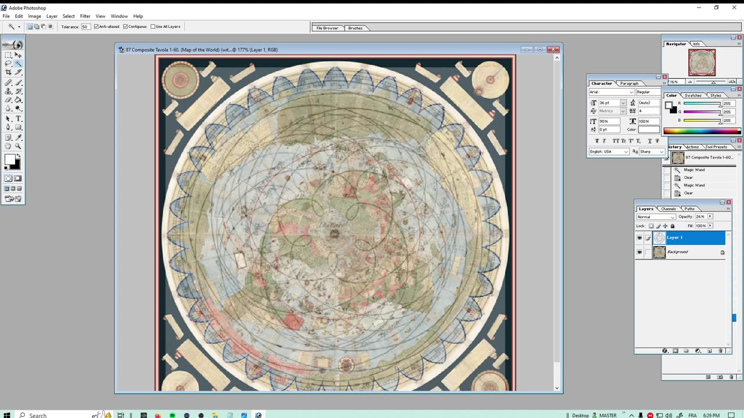Select the Crop tool
The height and width of the screenshot is (418, 744).
[x=8, y=72]
